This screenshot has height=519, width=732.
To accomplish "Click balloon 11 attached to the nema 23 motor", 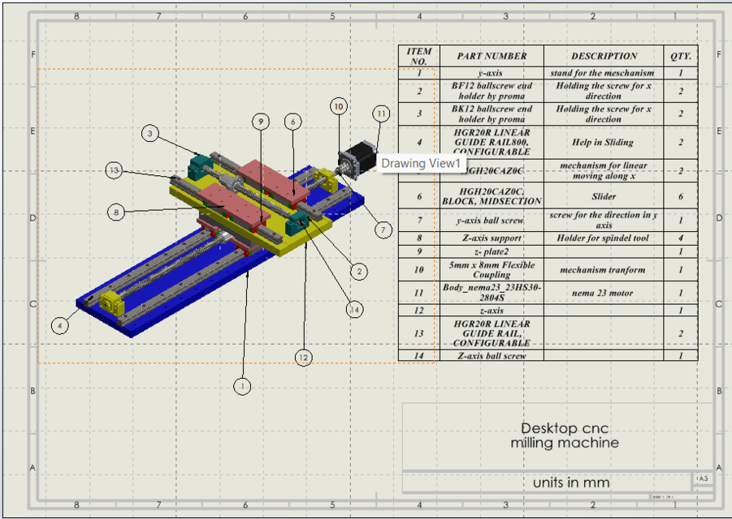I will point(379,114).
